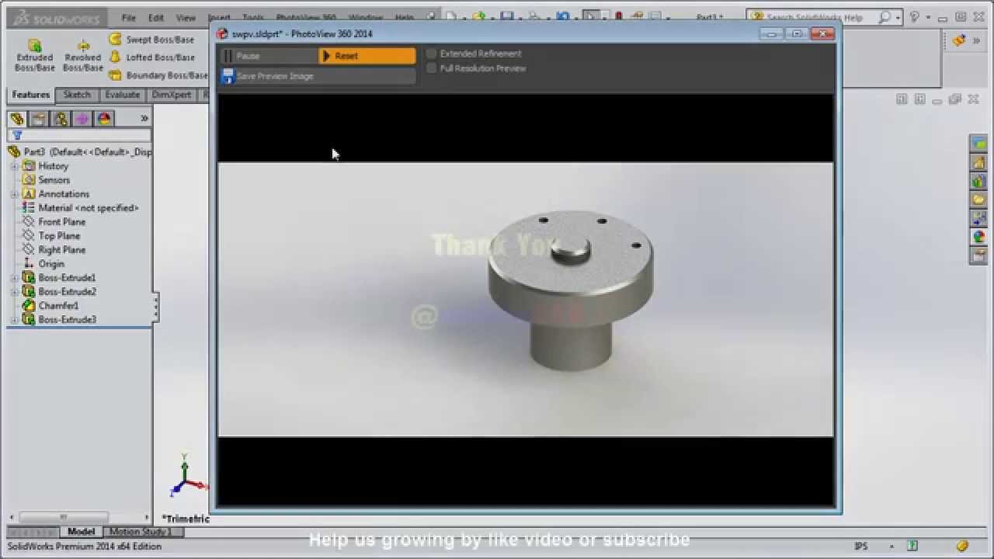Expand the Boss-Extrude2 feature node
This screenshot has height=559, width=994.
[14, 292]
